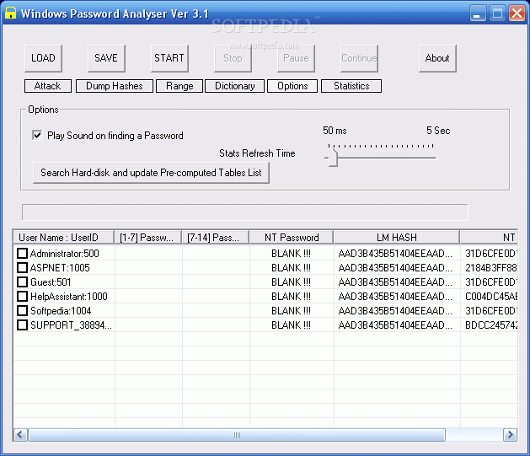Check the SUPPORT_38894 row checkbox
The width and height of the screenshot is (530, 456).
[x=22, y=325]
